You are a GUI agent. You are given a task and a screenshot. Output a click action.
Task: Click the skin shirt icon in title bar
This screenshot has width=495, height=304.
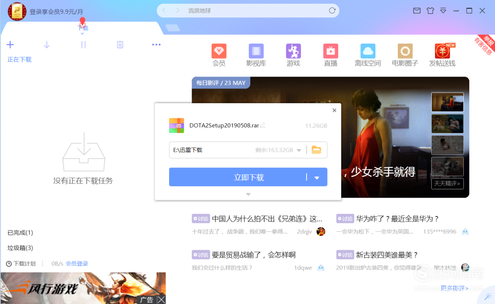(430, 11)
